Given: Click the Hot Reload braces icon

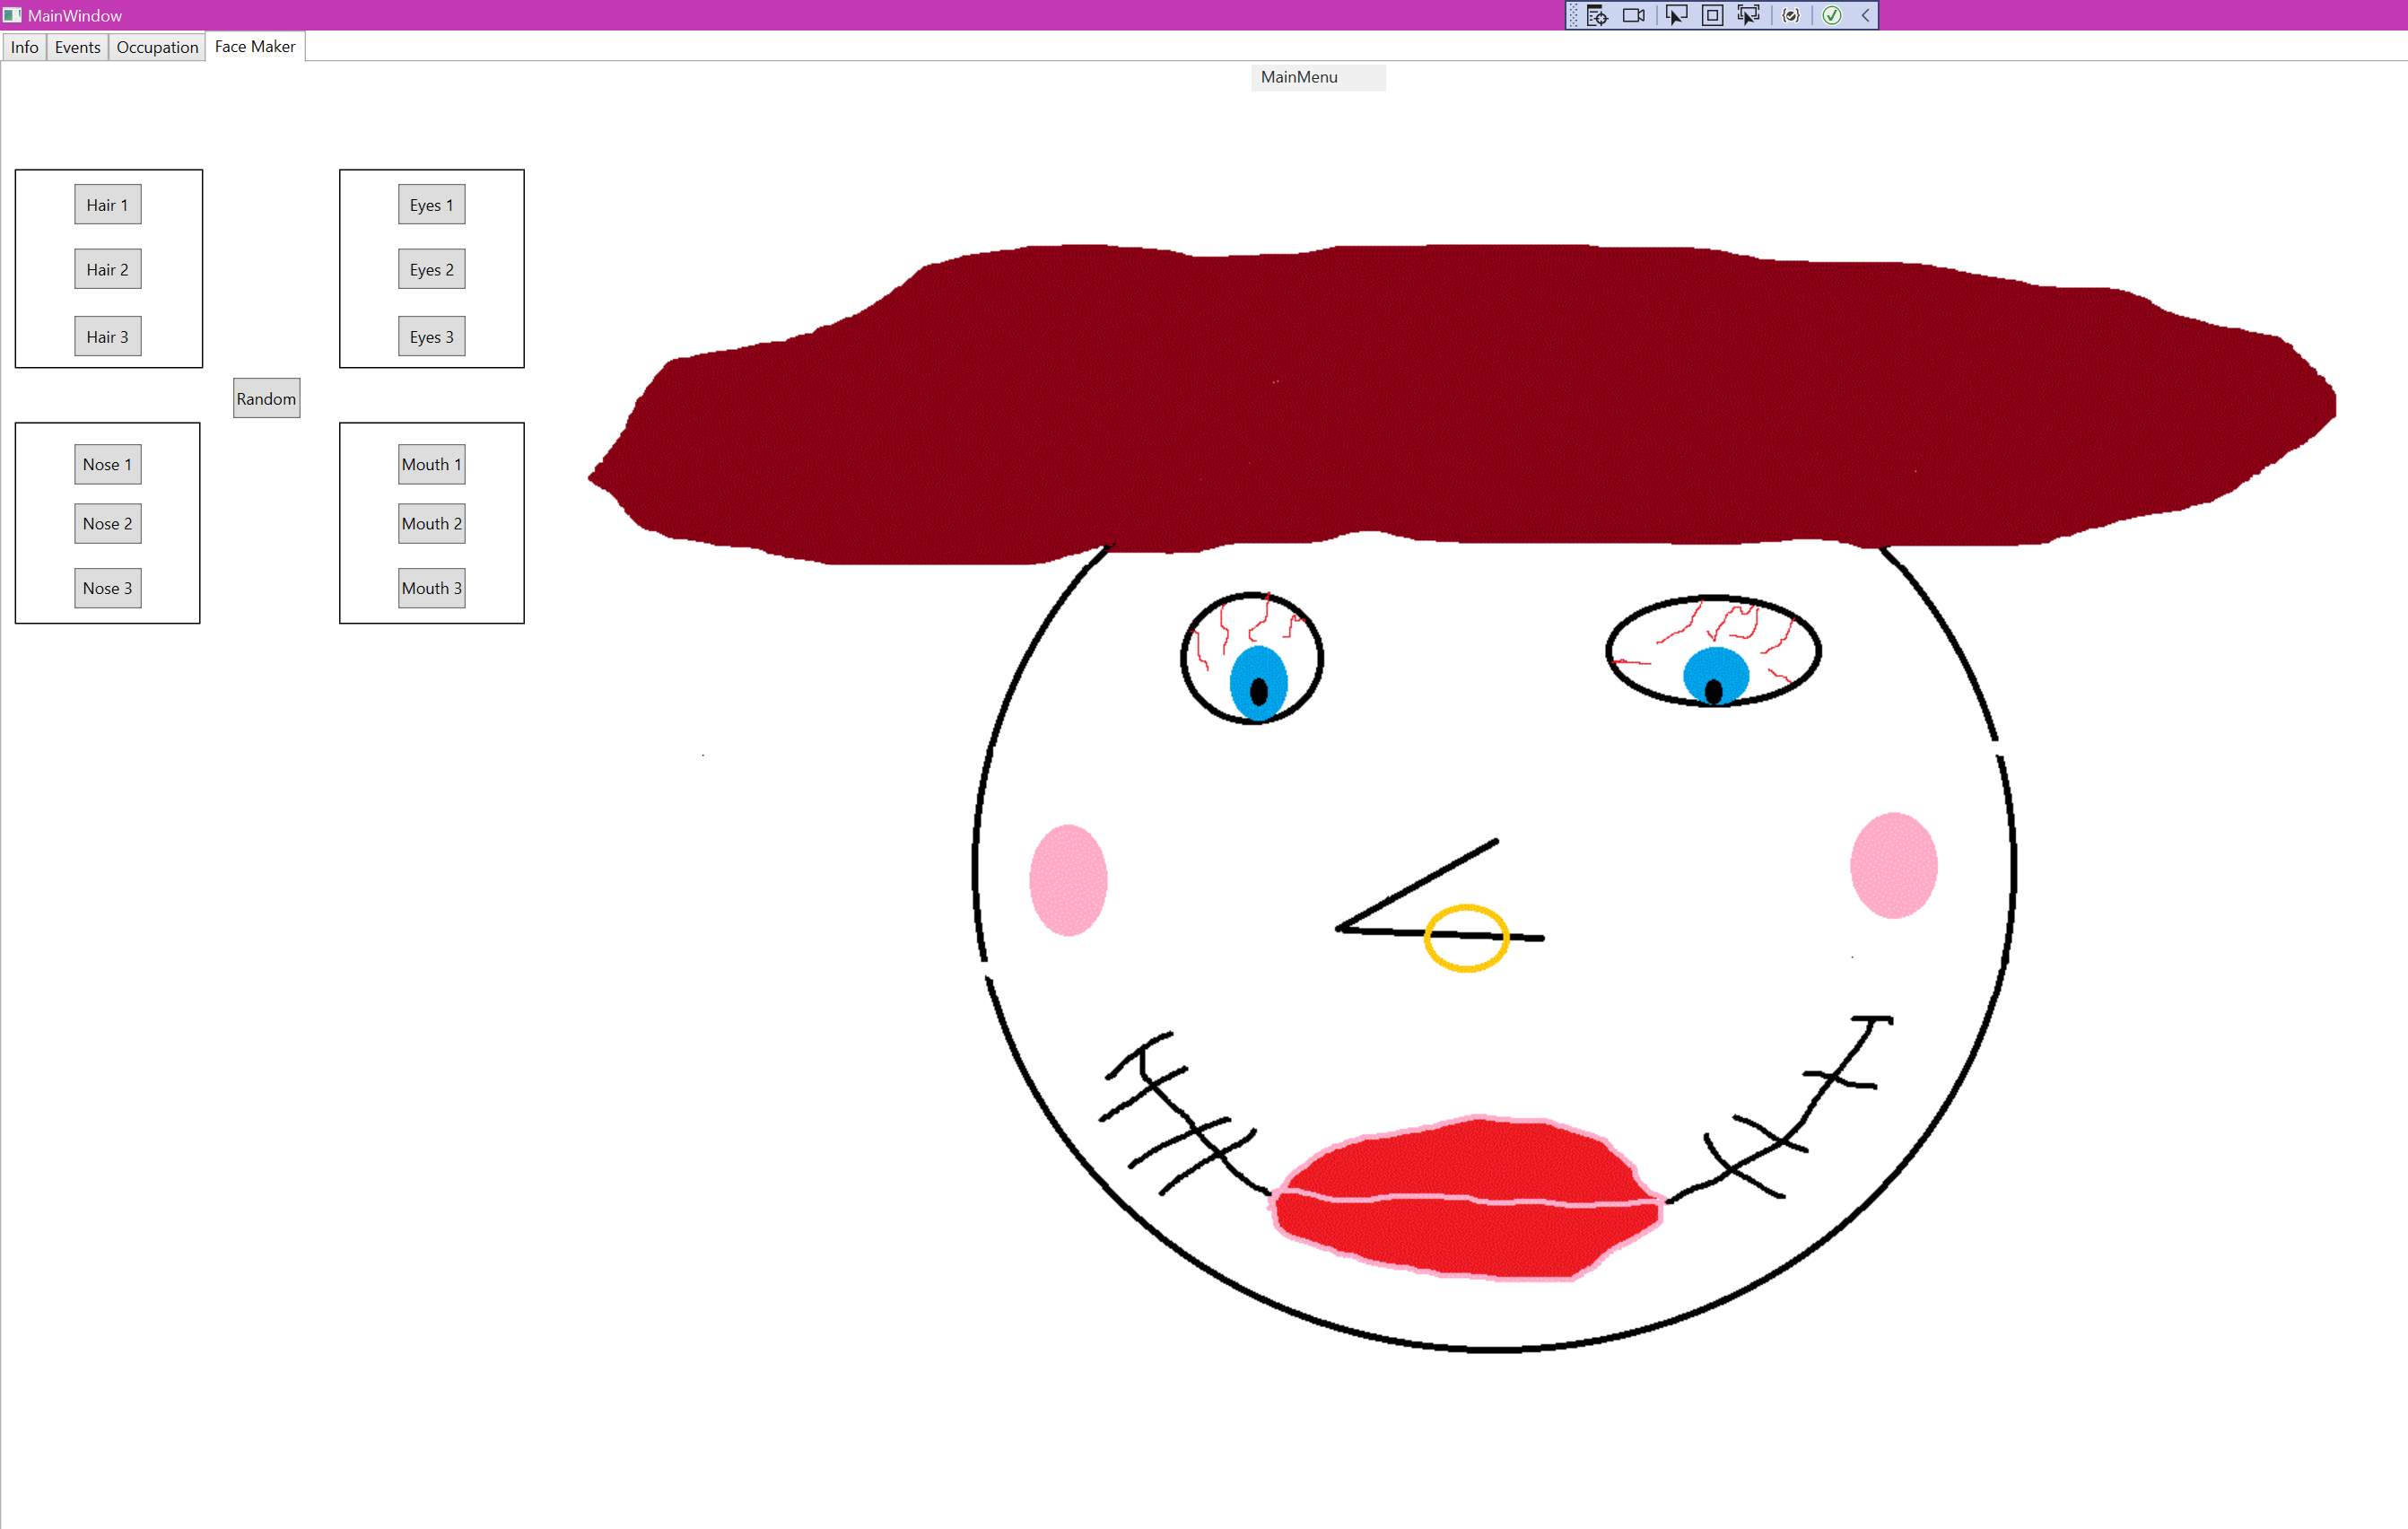Looking at the screenshot, I should pos(1791,15).
